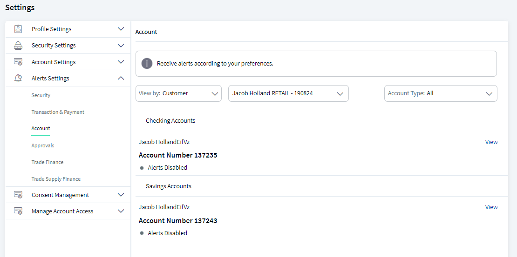This screenshot has width=517, height=257.
Task: Expand Account Settings chevron
Action: click(121, 62)
